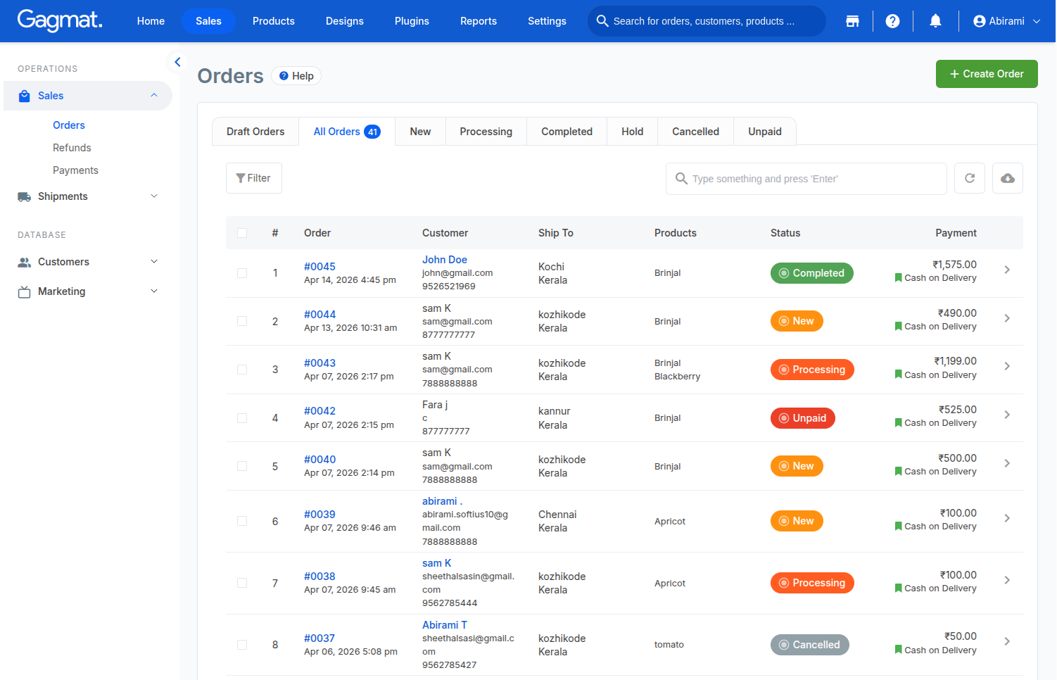Open details arrow for order #0040

1007,463
